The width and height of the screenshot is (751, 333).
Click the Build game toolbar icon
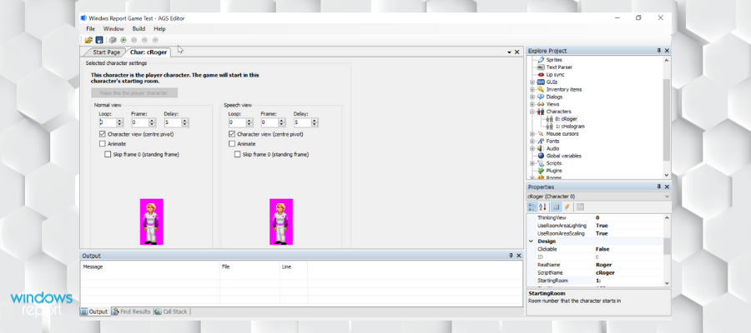coord(113,40)
